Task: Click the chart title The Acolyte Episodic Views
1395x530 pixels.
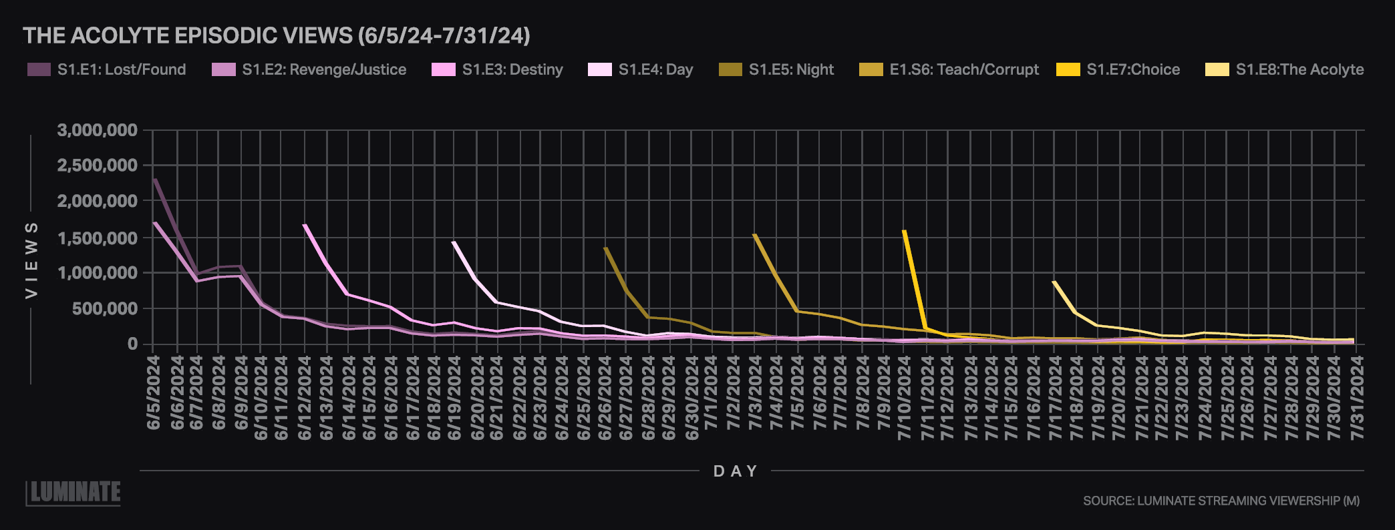Action: pos(277,35)
